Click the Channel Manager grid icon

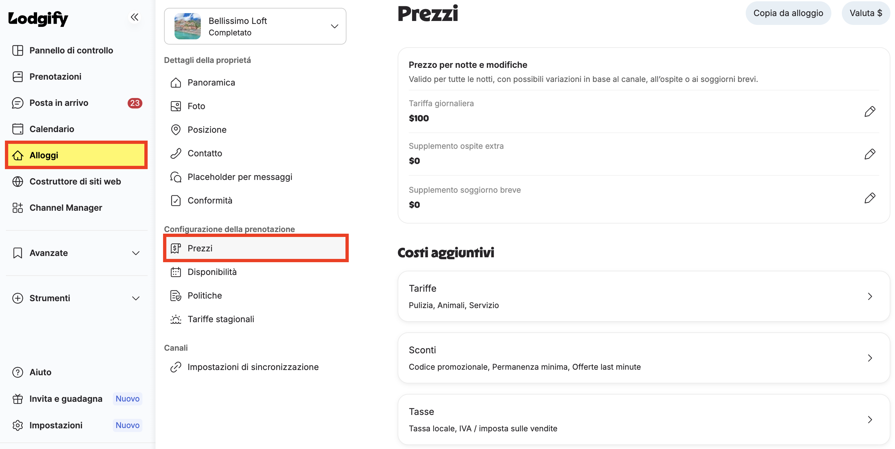[18, 208]
